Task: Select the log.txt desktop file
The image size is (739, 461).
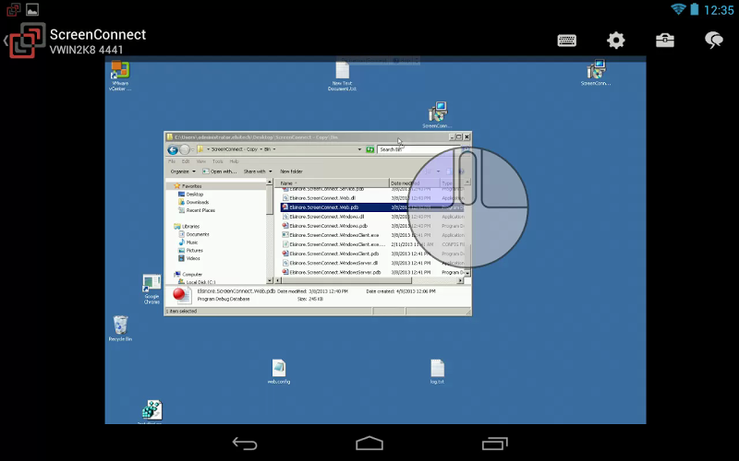Action: 437,370
